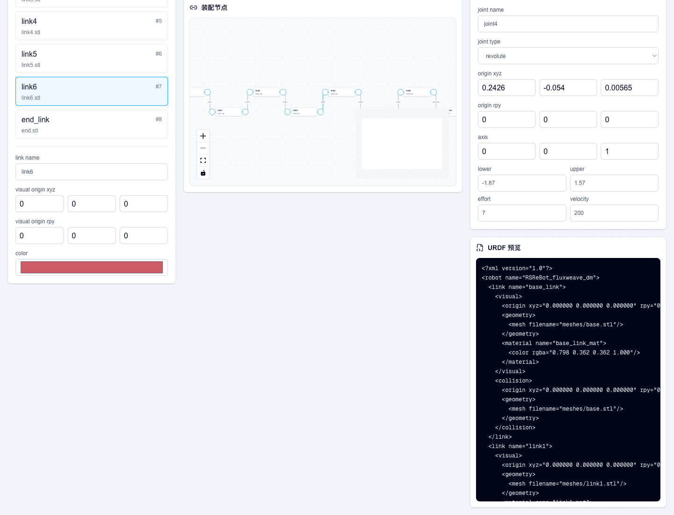Edit the joint name field showing joint4
Viewport: 674px width, 515px height.
pyautogui.click(x=568, y=24)
